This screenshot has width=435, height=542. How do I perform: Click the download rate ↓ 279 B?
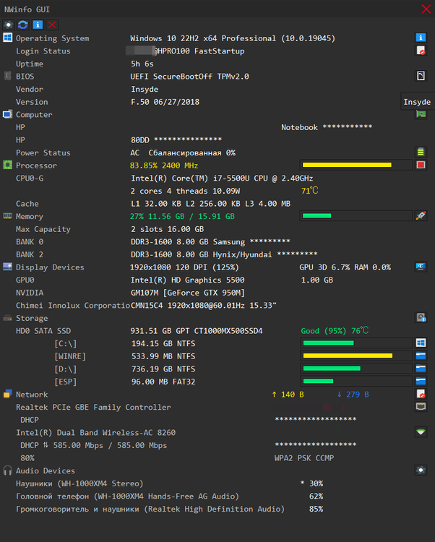[353, 395]
